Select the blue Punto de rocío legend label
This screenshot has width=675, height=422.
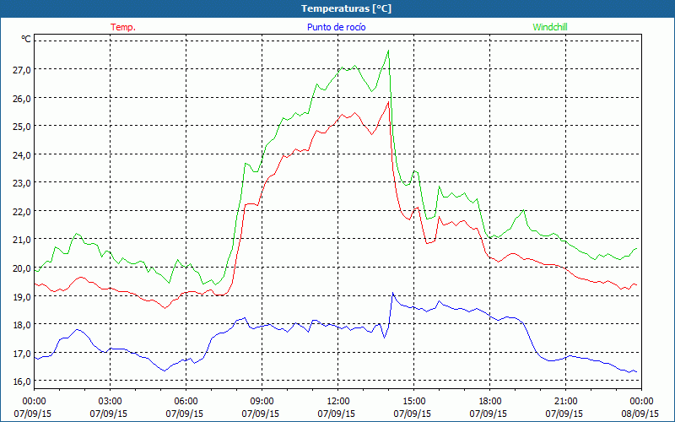coord(336,27)
